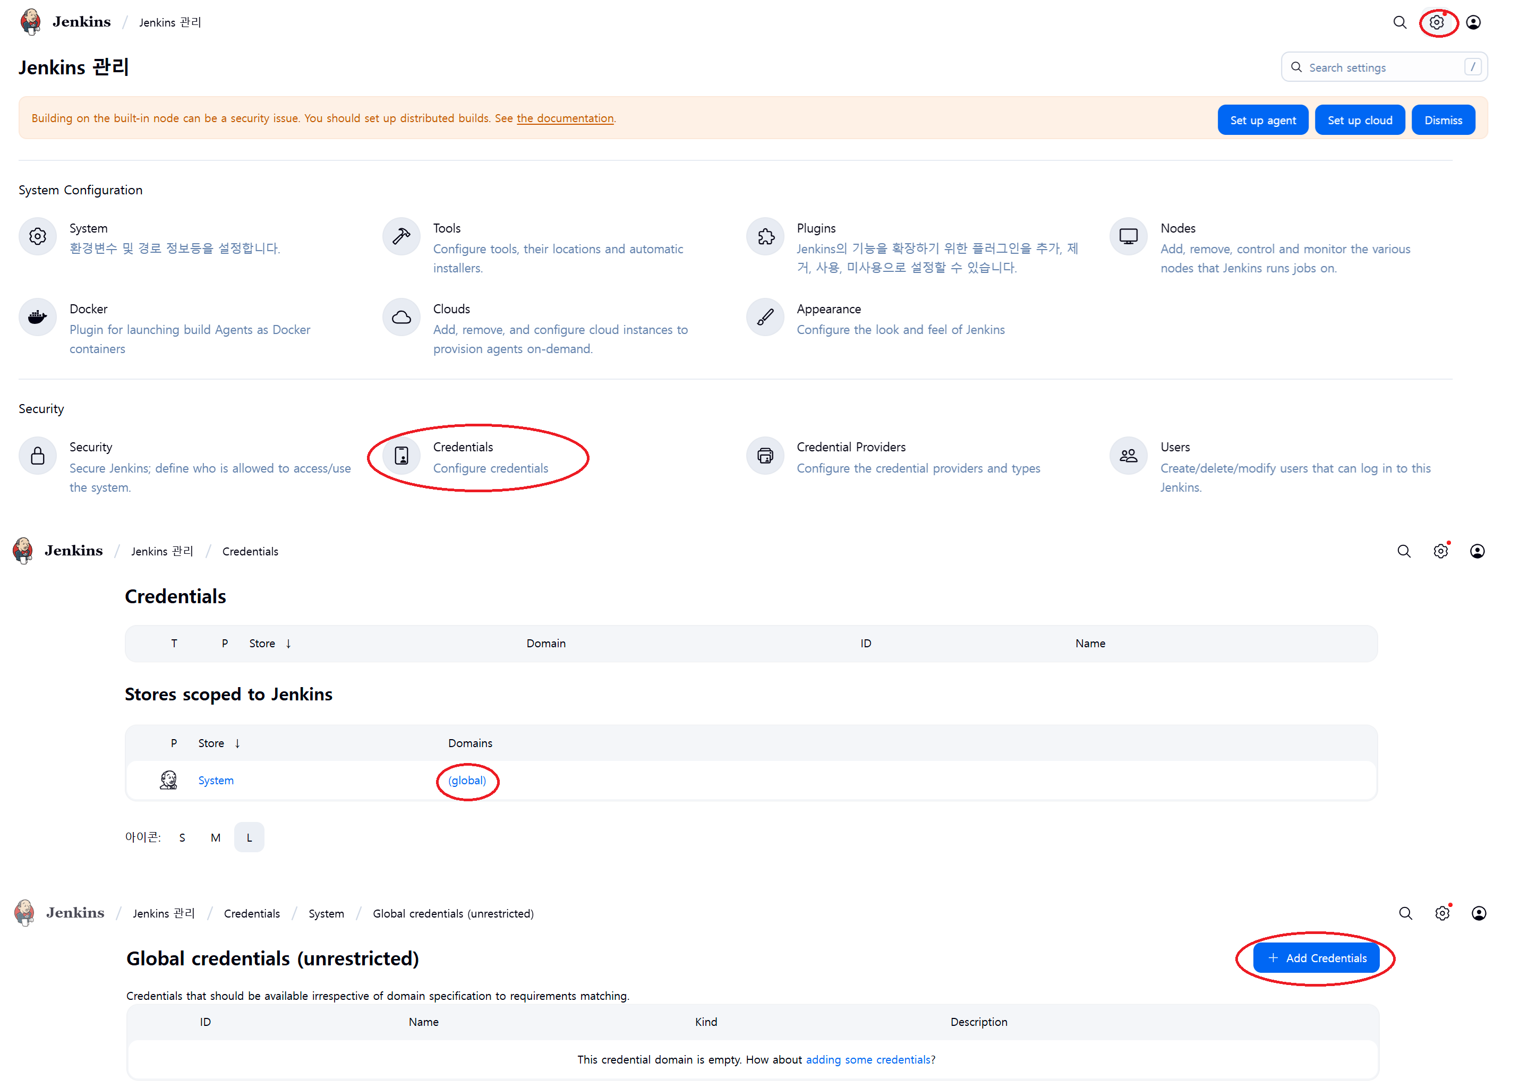Image resolution: width=1520 pixels, height=1088 pixels.
Task: Click ID column header in Global credentials table
Action: coord(205,1022)
